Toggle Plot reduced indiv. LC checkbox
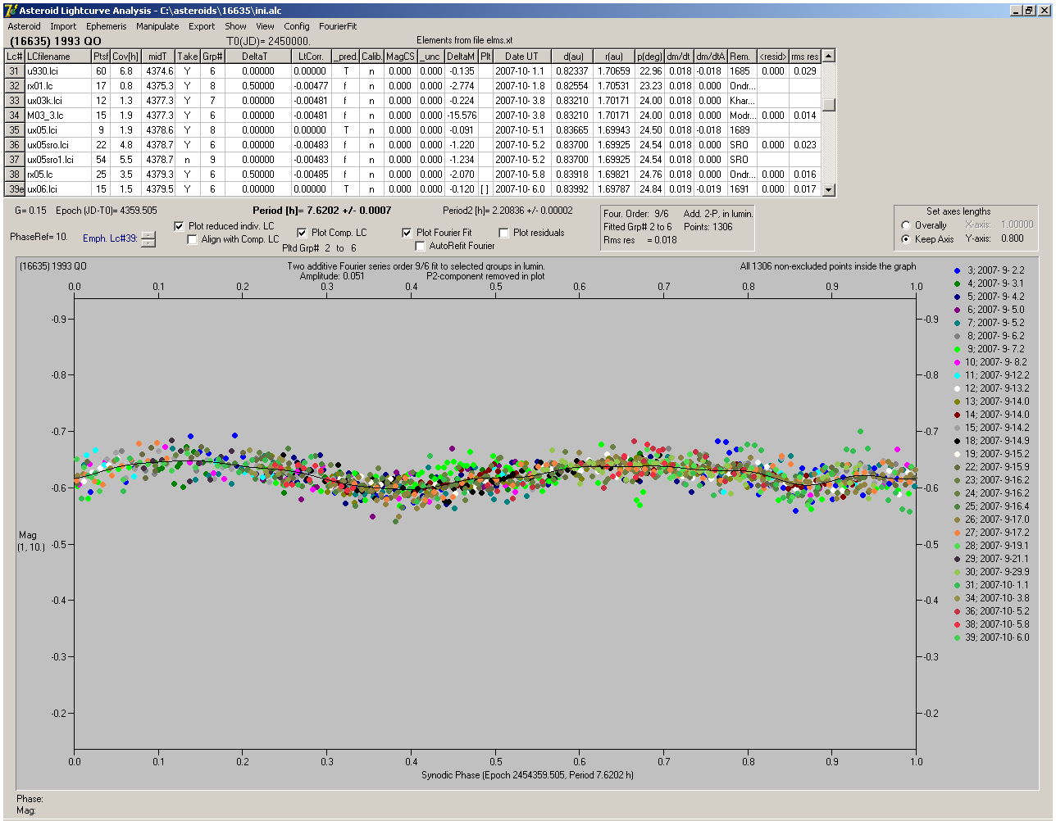 180,226
